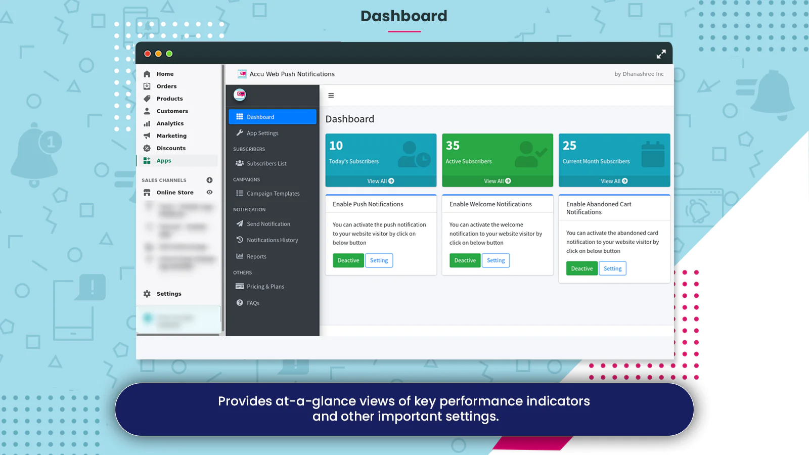Click the macOS red close dot
Viewport: 809px width, 455px height.
[x=148, y=54]
